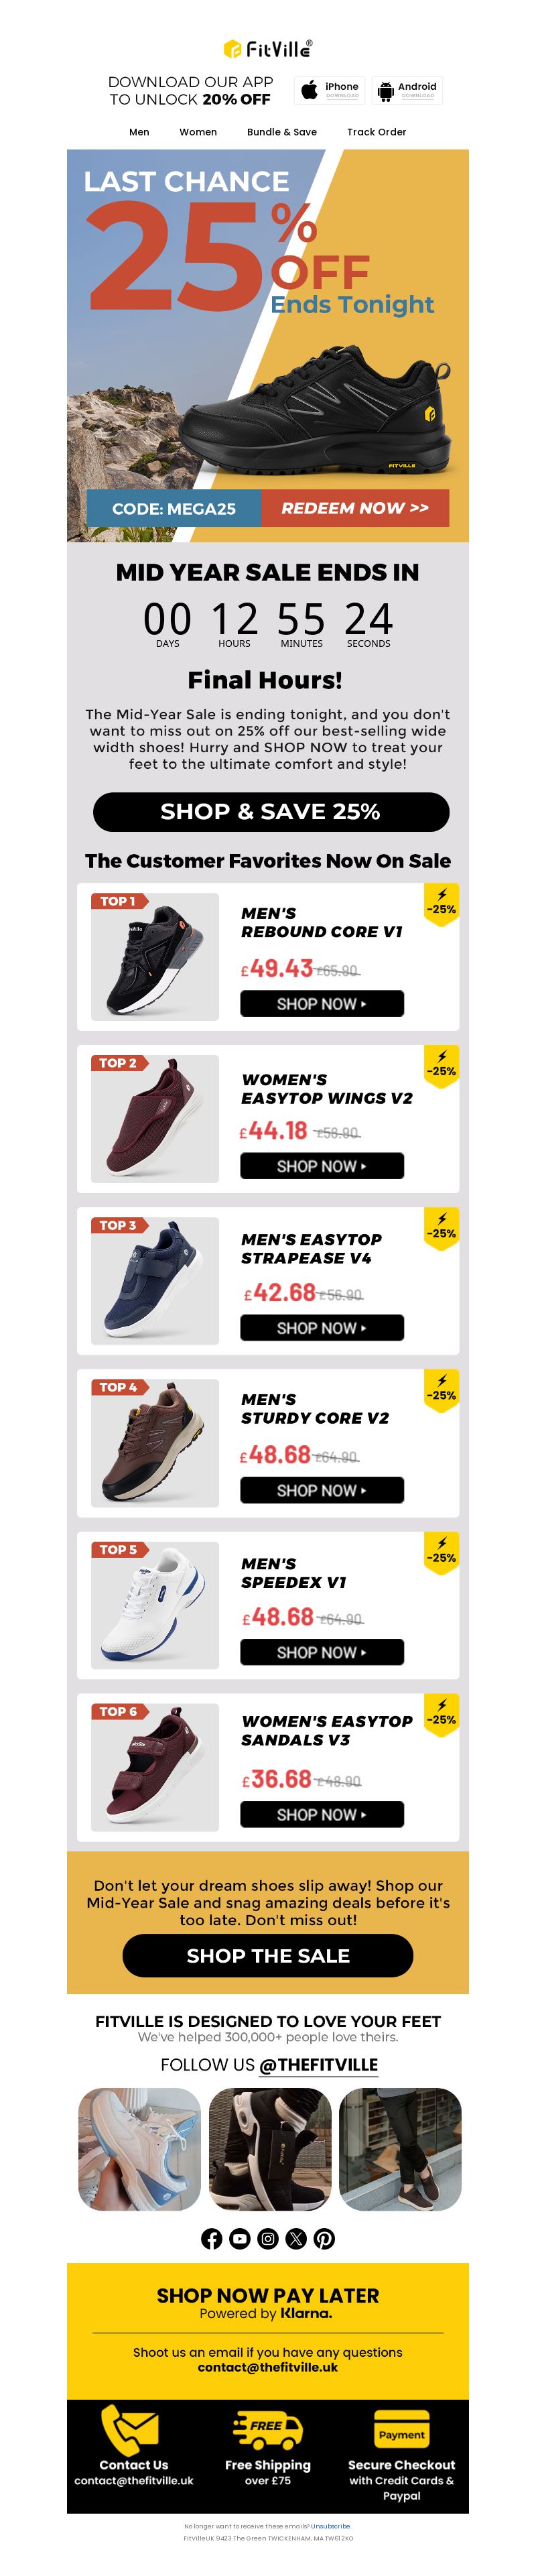
Task: Click the REDEEM NOW banner button
Action: click(x=355, y=508)
